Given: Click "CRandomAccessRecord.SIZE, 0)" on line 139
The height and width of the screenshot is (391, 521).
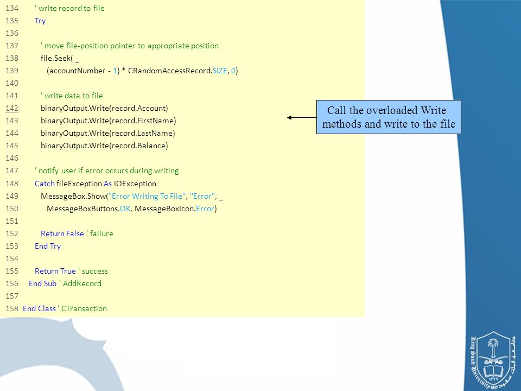Looking at the screenshot, I should click(x=183, y=71).
